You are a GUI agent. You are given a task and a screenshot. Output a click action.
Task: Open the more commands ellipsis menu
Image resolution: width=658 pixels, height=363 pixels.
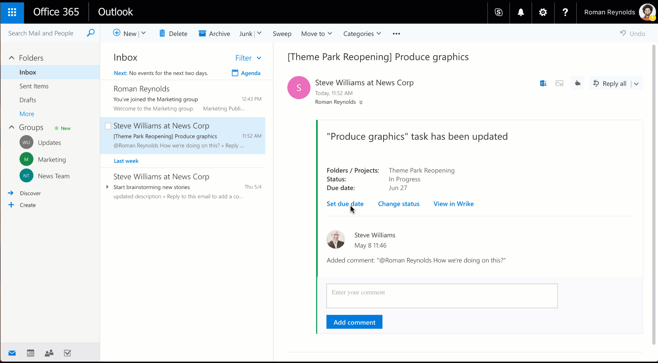pos(396,34)
